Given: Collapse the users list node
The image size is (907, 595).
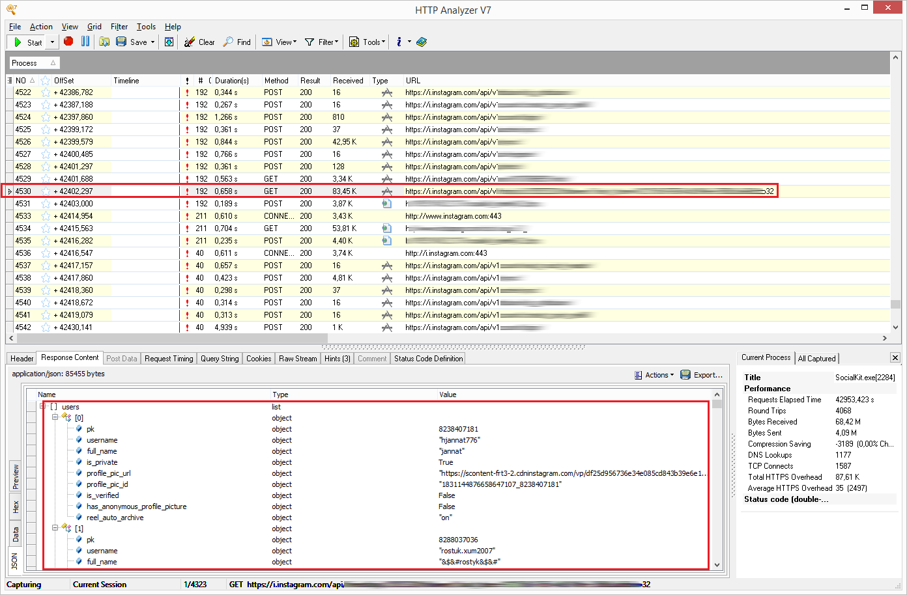Looking at the screenshot, I should point(42,407).
